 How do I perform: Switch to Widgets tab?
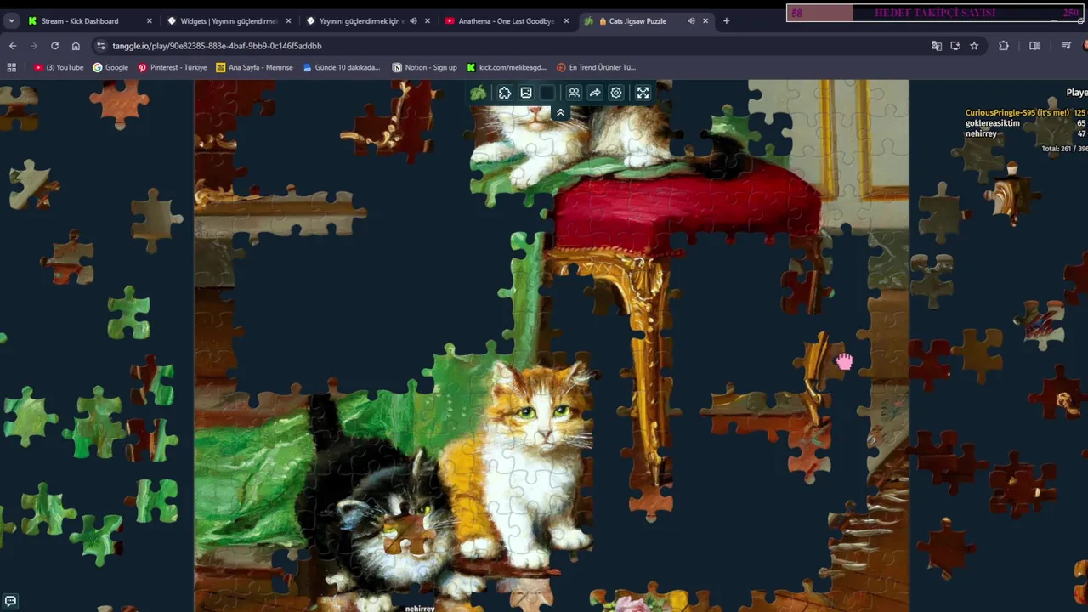pos(228,20)
